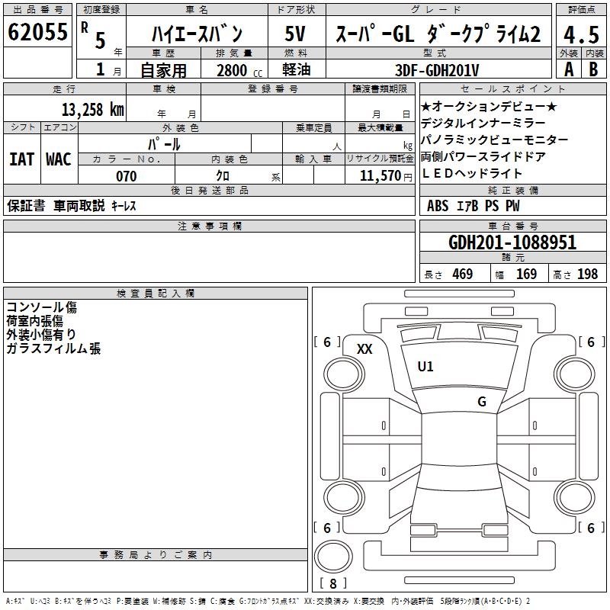Click the rear-right wheel circle on diagram
This screenshot has height=610, width=610.
575,497
